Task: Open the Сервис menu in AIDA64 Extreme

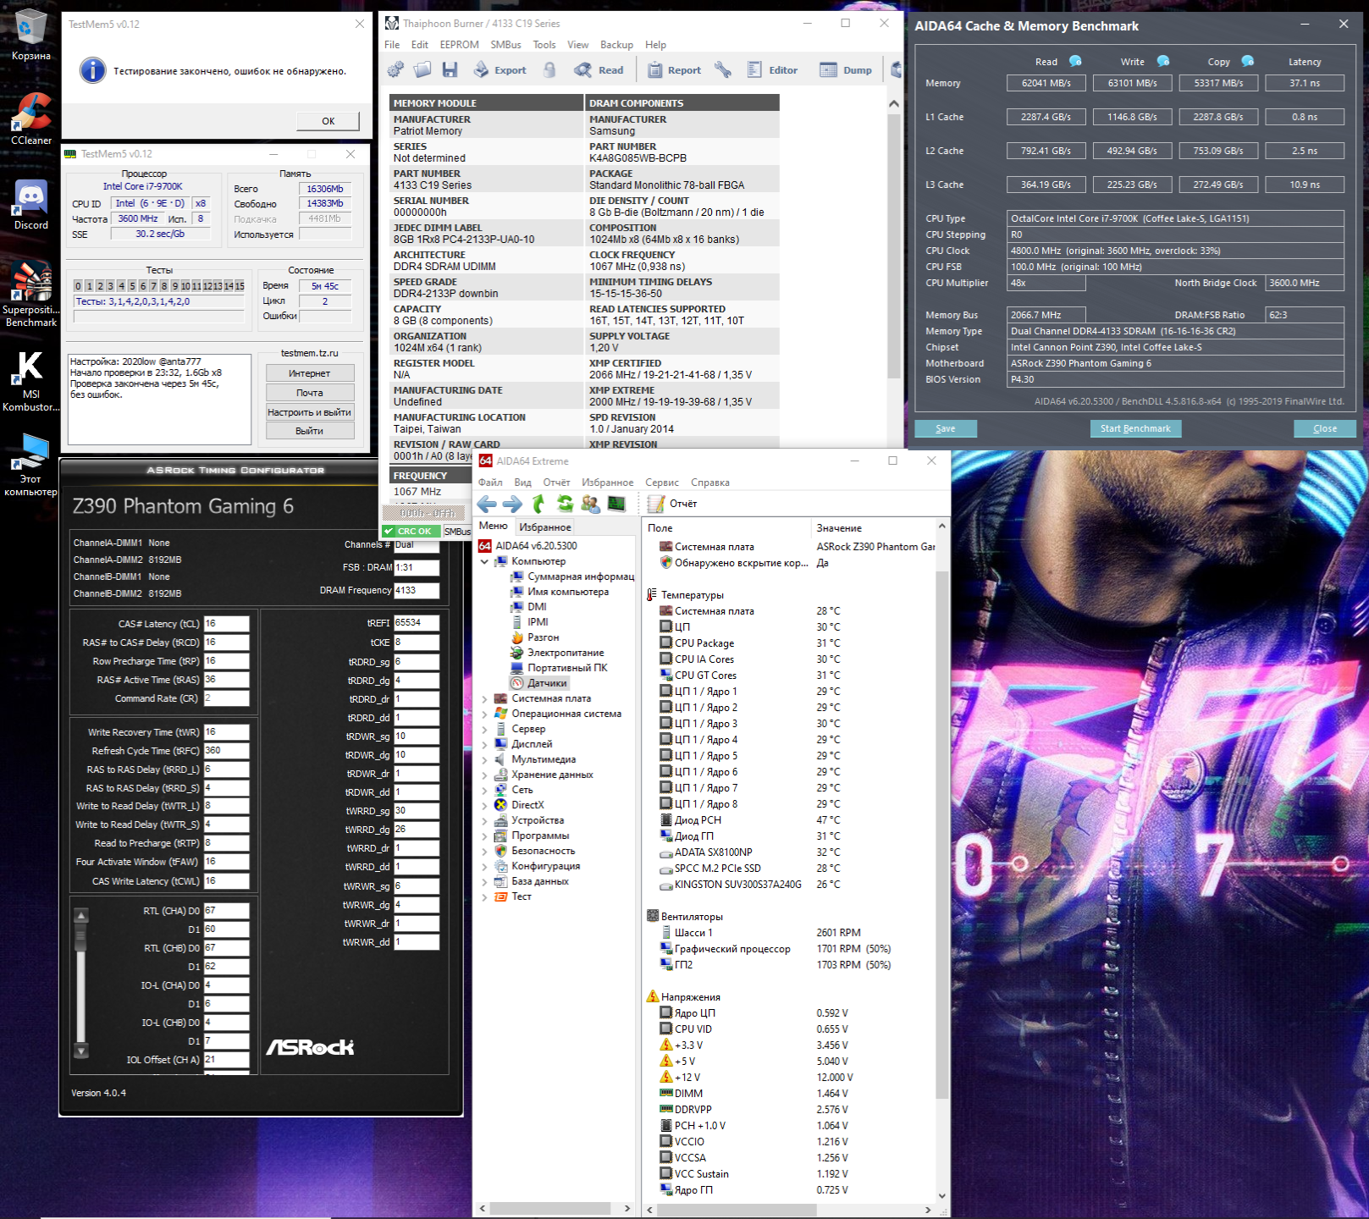Action: coord(662,483)
